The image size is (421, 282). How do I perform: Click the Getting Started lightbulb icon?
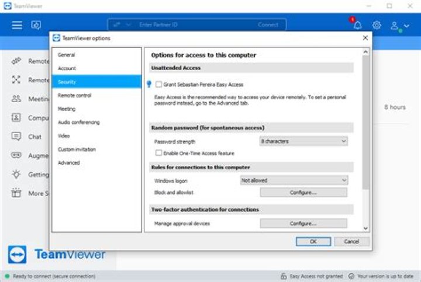pos(16,174)
